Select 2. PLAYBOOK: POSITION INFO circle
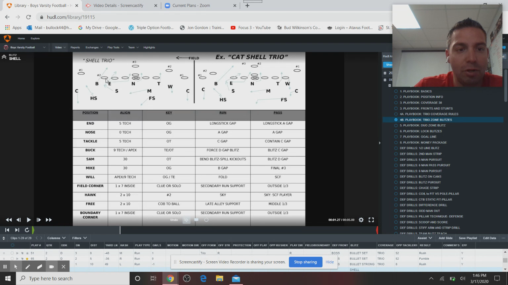The width and height of the screenshot is (508, 285). [396, 97]
